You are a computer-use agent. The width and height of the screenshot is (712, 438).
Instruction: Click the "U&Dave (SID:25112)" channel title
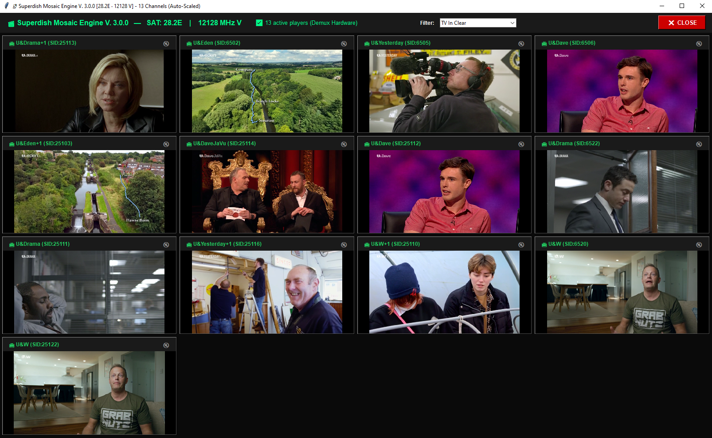pyautogui.click(x=396, y=143)
